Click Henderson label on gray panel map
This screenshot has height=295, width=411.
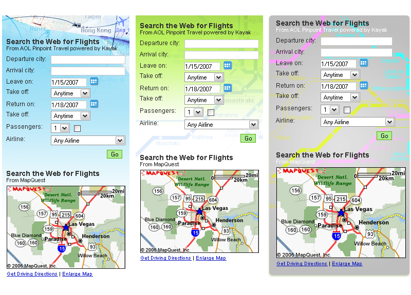(x=373, y=223)
